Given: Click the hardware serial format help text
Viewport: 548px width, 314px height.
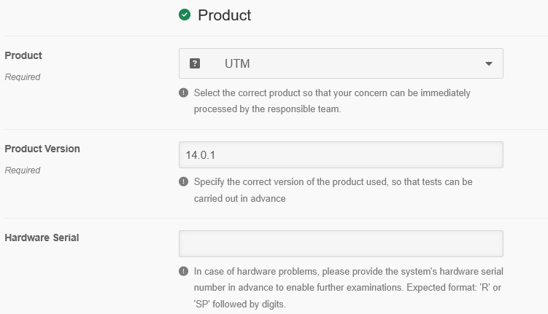Looking at the screenshot, I should [x=347, y=287].
